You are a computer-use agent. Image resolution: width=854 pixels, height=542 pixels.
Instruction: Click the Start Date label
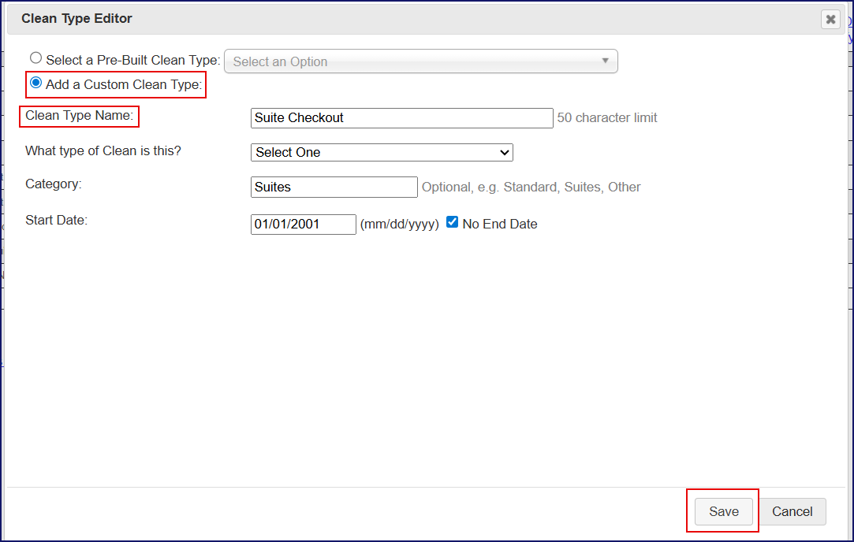coord(56,220)
